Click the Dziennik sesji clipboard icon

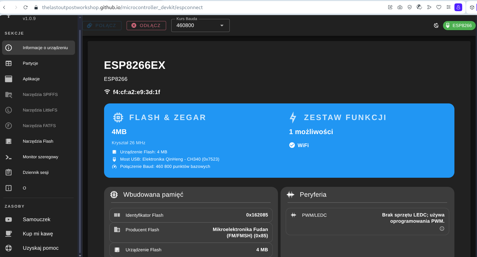click(9, 173)
